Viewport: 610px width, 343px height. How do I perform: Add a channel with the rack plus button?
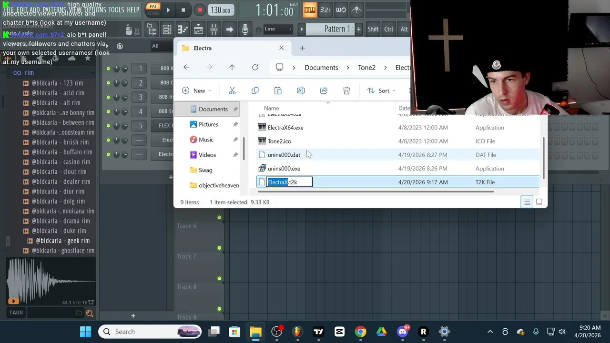[171, 177]
